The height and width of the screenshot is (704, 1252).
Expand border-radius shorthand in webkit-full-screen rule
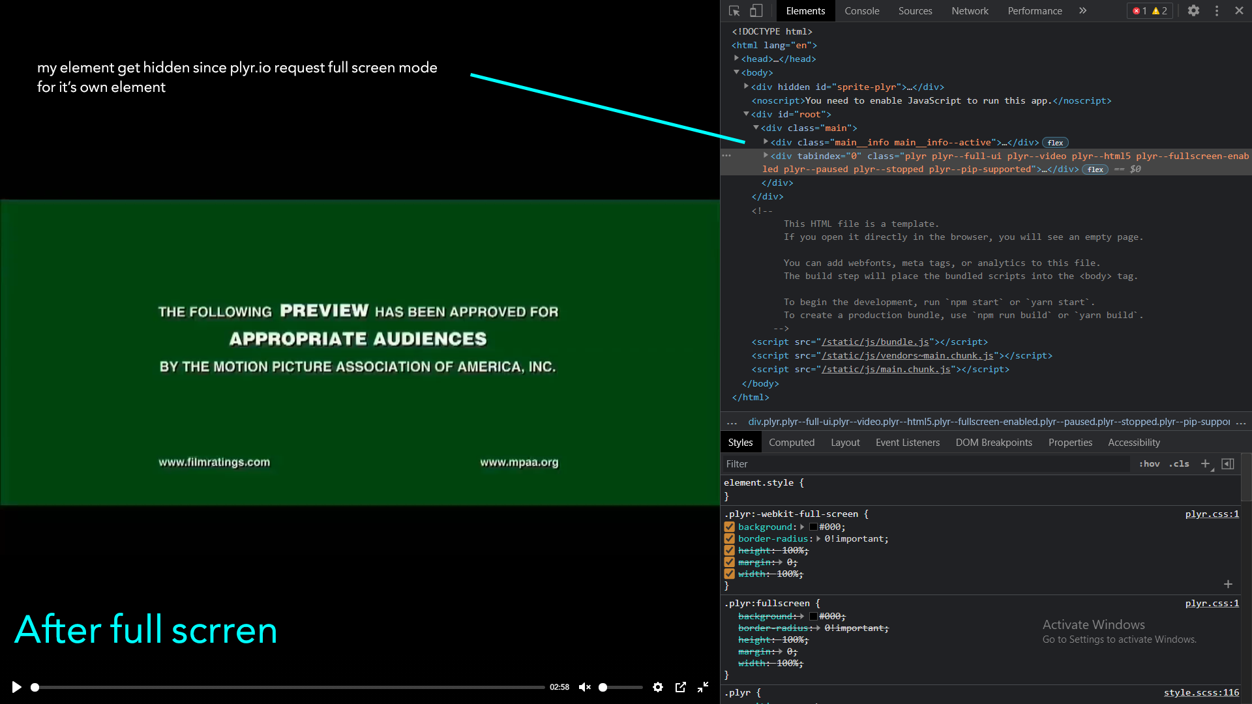(818, 538)
